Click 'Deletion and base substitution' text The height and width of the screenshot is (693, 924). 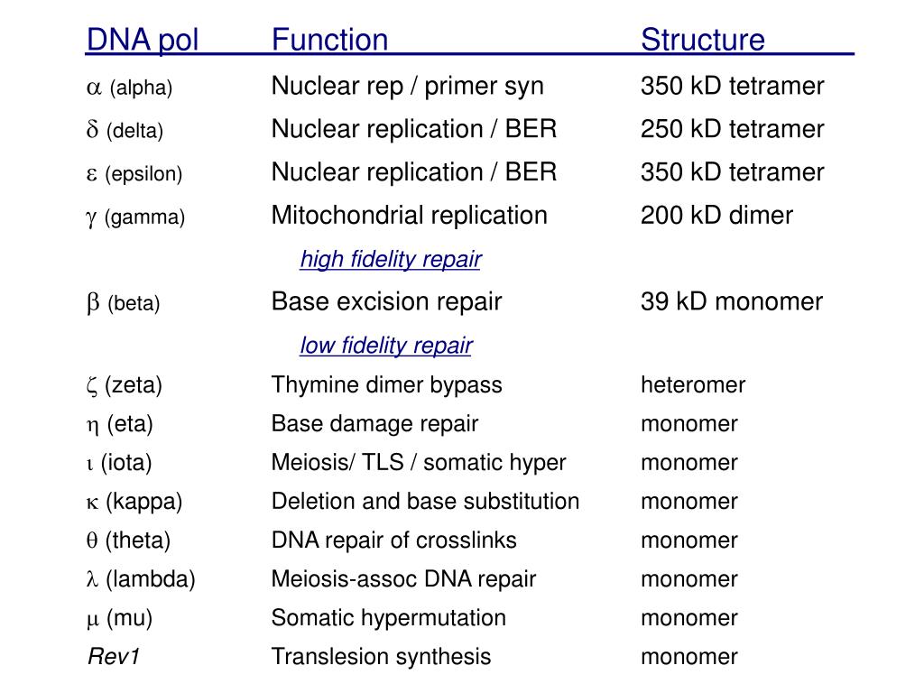point(426,502)
